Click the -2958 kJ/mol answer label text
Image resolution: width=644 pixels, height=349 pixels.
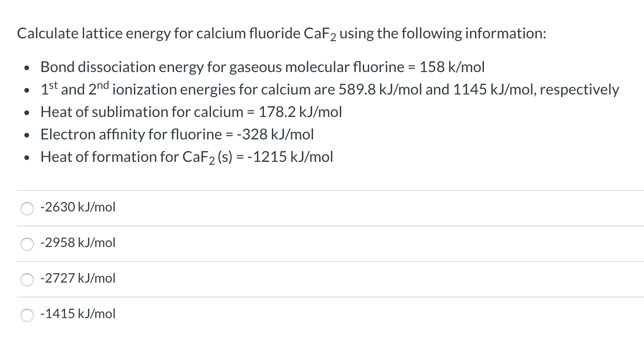pyautogui.click(x=77, y=242)
